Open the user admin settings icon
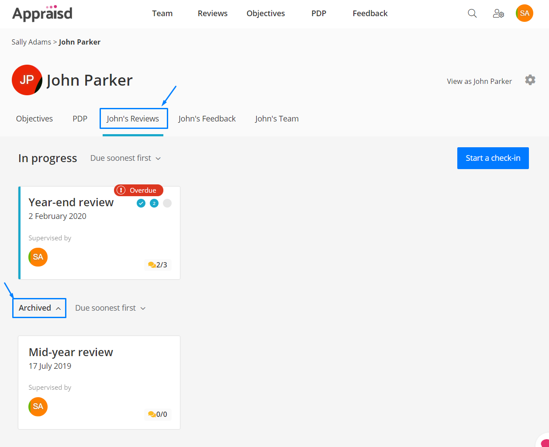549x447 pixels. coord(498,14)
